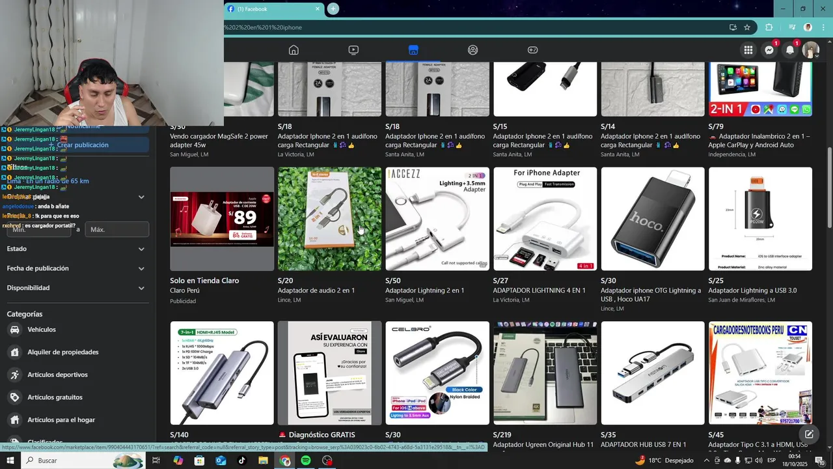833x469 pixels.
Task: Open Facebook notifications bell
Action: click(790, 50)
